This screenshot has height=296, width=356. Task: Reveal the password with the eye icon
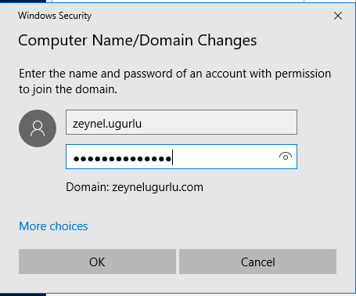(x=286, y=157)
